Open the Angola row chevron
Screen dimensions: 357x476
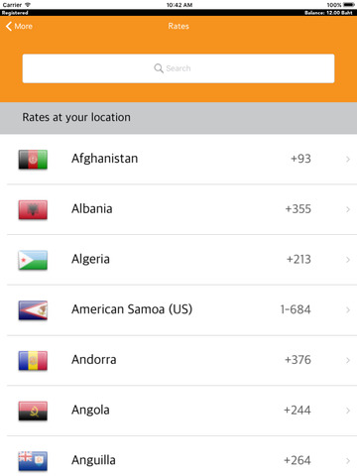pos(348,411)
